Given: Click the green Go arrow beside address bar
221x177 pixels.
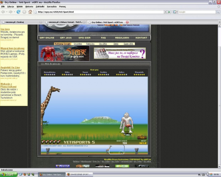Looking at the screenshot, I should pyautogui.click(x=169, y=12).
